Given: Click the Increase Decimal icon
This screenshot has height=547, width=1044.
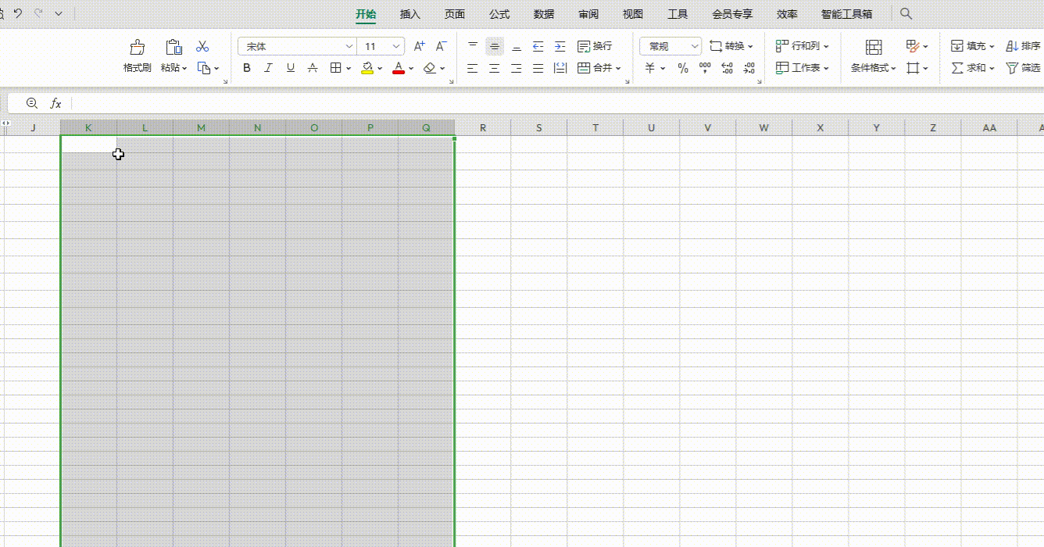Looking at the screenshot, I should (x=728, y=68).
